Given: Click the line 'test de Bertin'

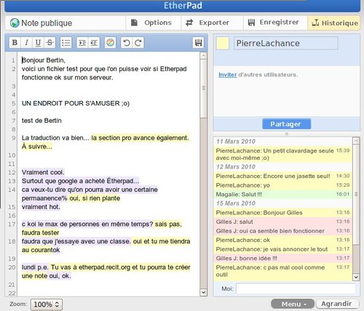Looking at the screenshot, I should pos(41,121).
